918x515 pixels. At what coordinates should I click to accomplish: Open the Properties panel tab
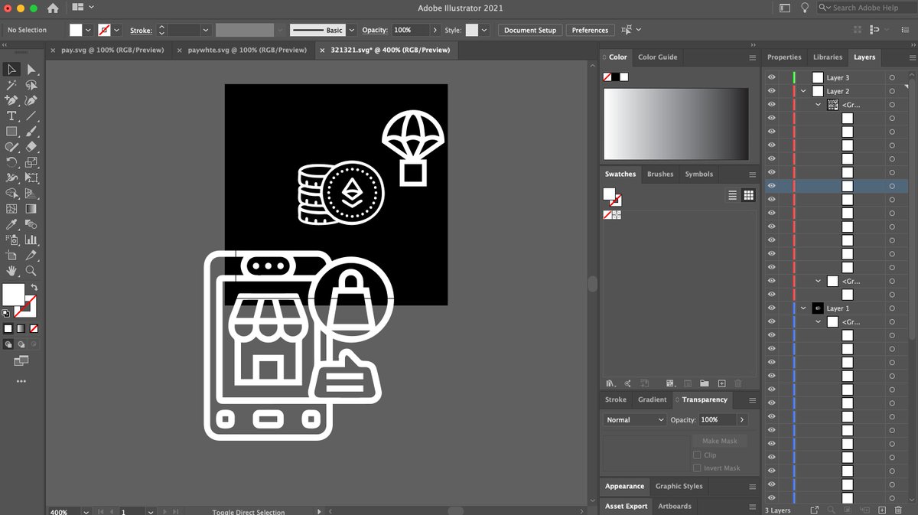[x=784, y=57]
